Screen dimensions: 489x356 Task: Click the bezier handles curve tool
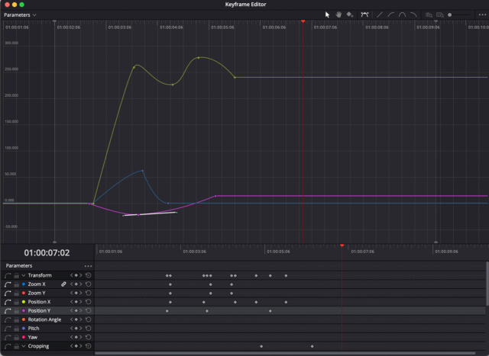(364, 14)
